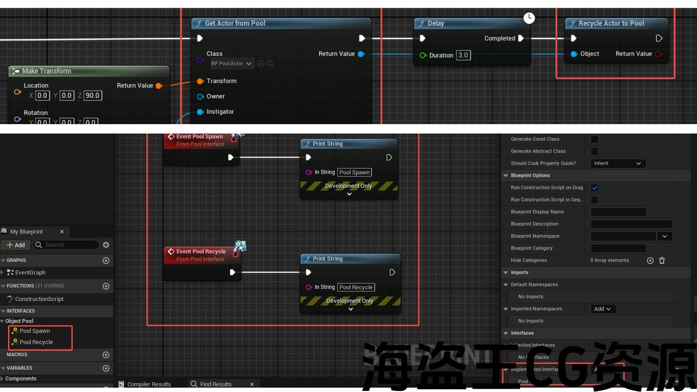Click the use-selected arrow icon beside BP Pool Actor

click(261, 64)
